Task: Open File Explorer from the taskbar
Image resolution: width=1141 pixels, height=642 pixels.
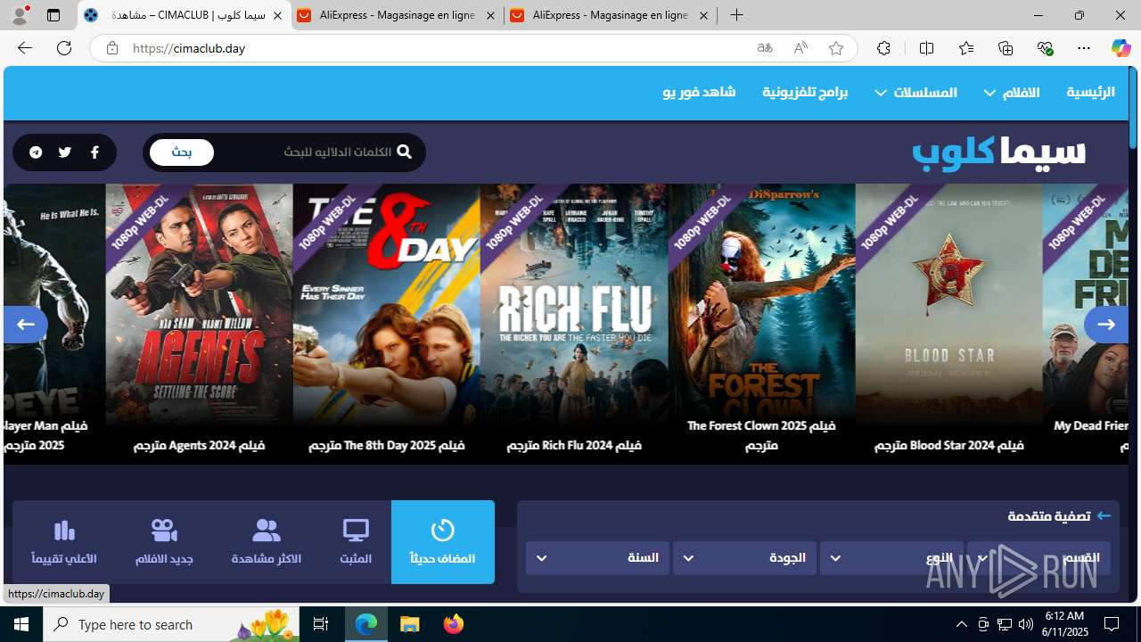Action: 410,624
